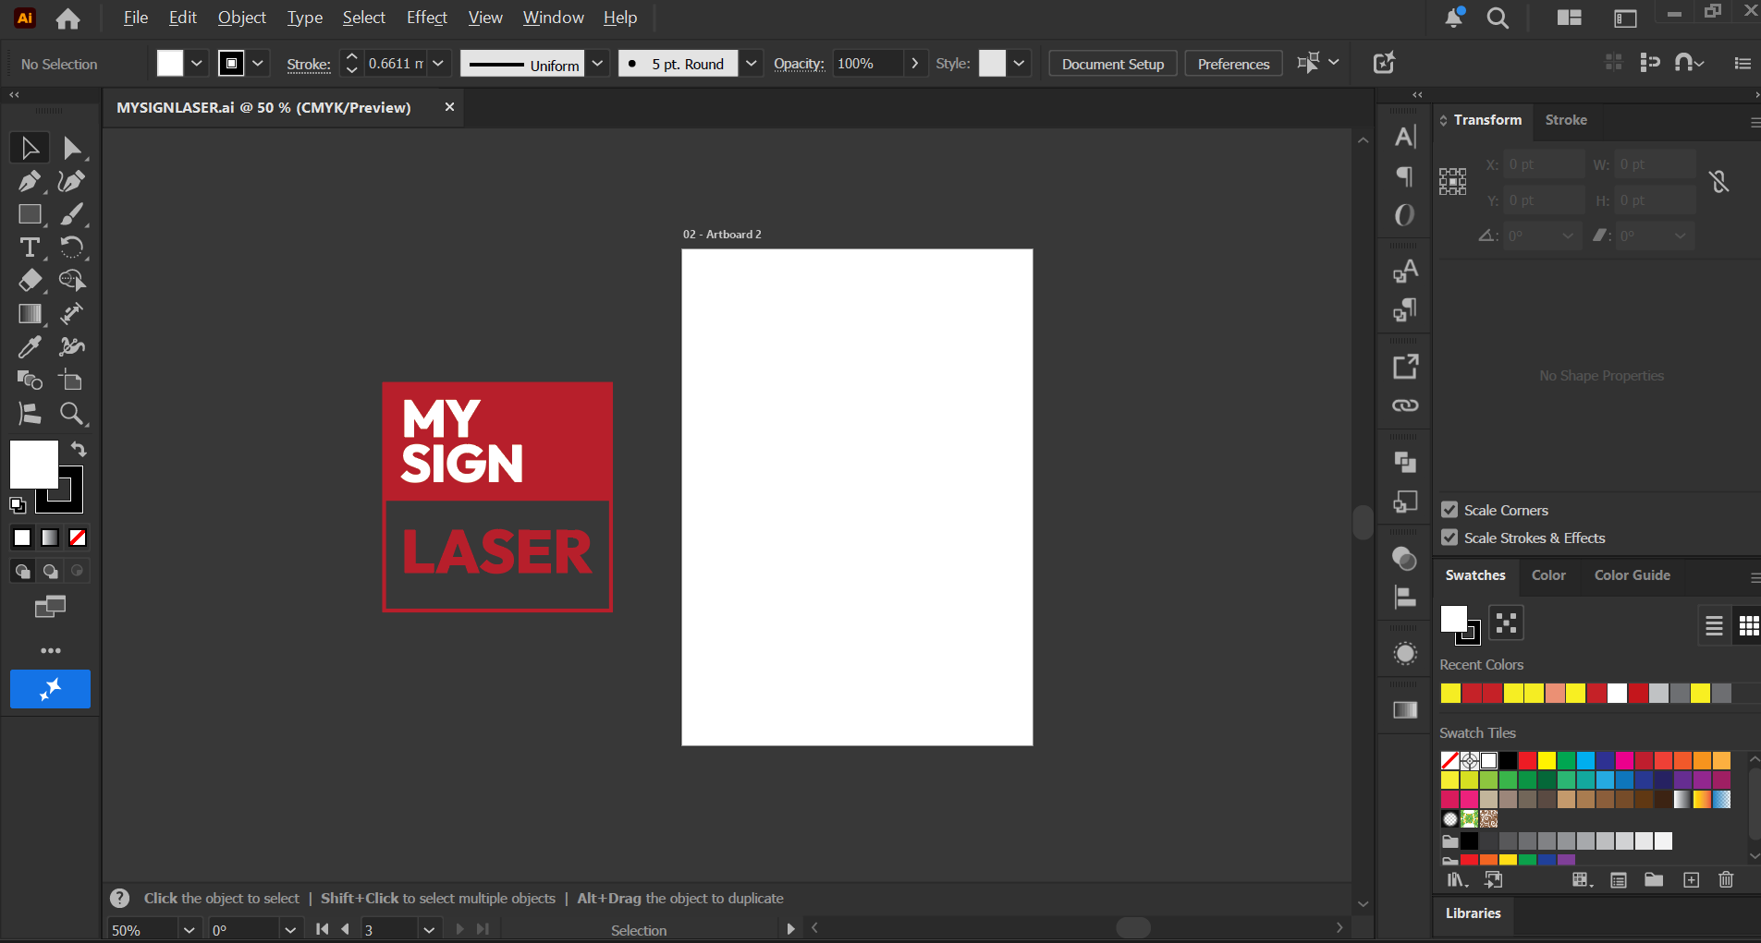1761x943 pixels.
Task: Uncheck Scale Corners checkbox
Action: (1449, 510)
